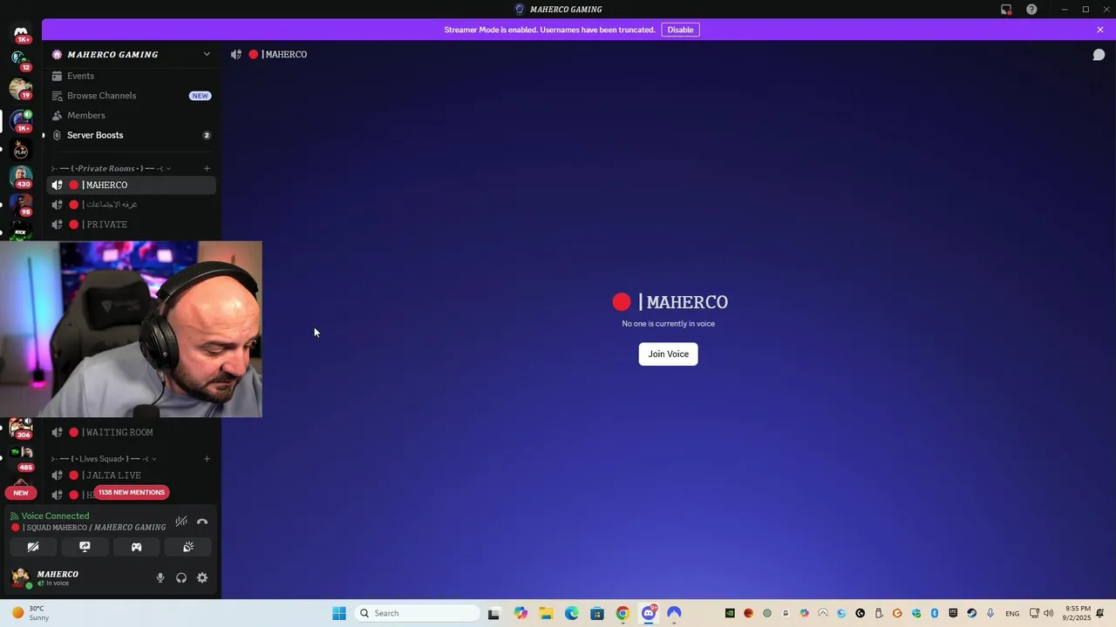This screenshot has height=627, width=1116.
Task: Open the NordVPN taskbar icon
Action: 674,613
